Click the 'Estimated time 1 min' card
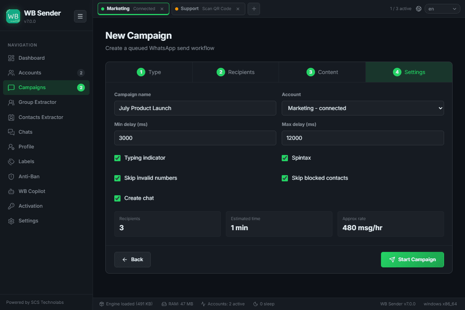The width and height of the screenshot is (465, 310). point(279,224)
